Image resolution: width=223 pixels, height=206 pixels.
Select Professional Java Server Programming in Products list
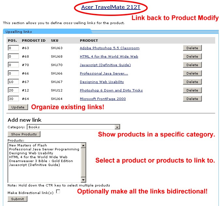44,149
